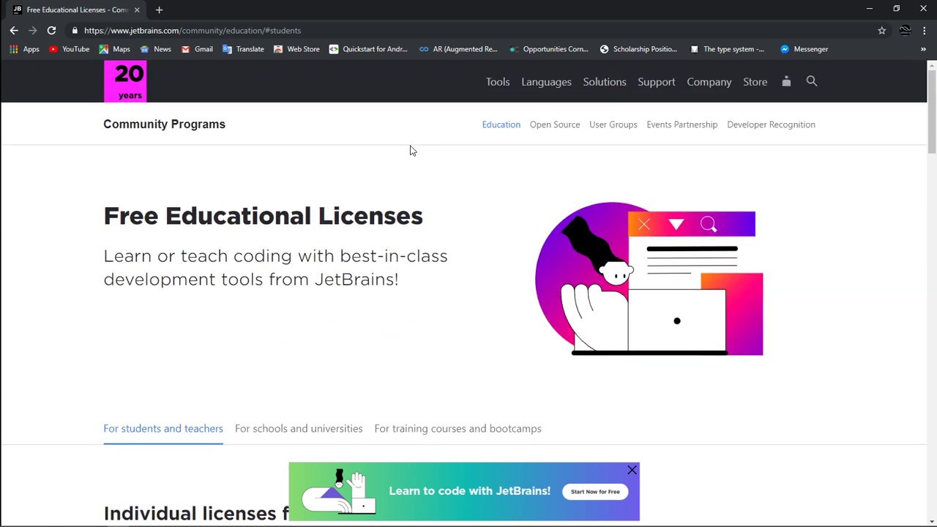Open Chrome menu three dots
The height and width of the screenshot is (527, 937).
click(925, 31)
